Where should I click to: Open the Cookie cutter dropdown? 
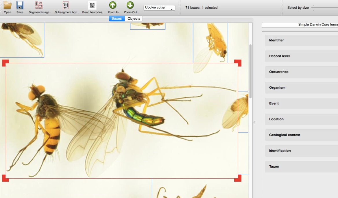[x=159, y=8]
